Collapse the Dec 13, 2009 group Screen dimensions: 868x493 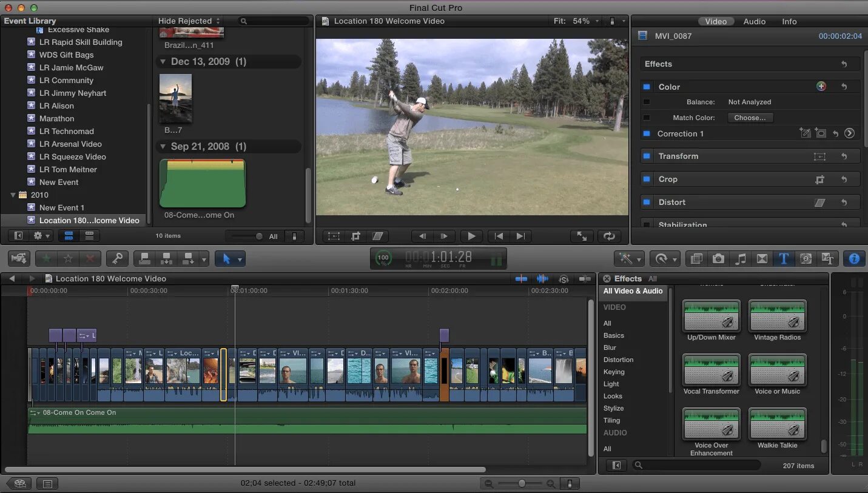(163, 62)
